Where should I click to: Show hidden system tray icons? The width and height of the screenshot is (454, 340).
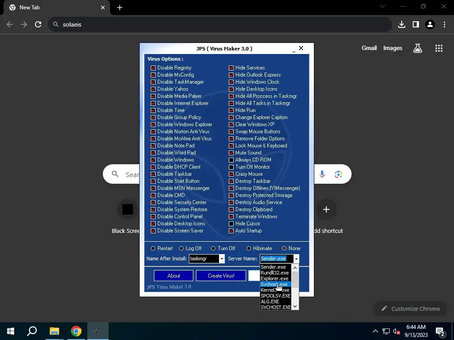375,331
